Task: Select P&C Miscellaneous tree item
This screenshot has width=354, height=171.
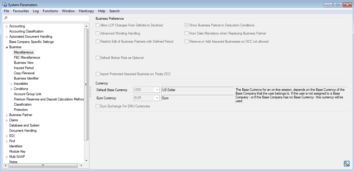Action: click(x=27, y=57)
